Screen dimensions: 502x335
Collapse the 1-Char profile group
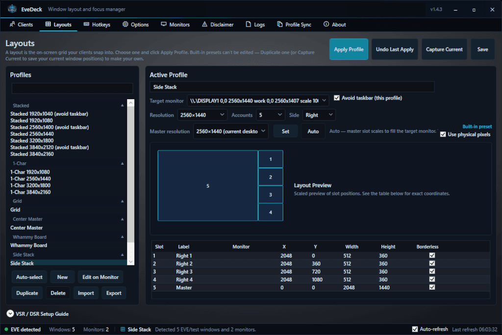122,163
